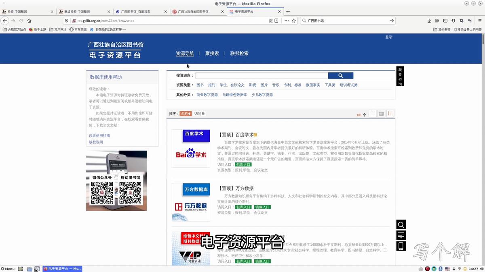Open the Firefox library icon
Screen dimensions: 485x272
(x=437, y=21)
